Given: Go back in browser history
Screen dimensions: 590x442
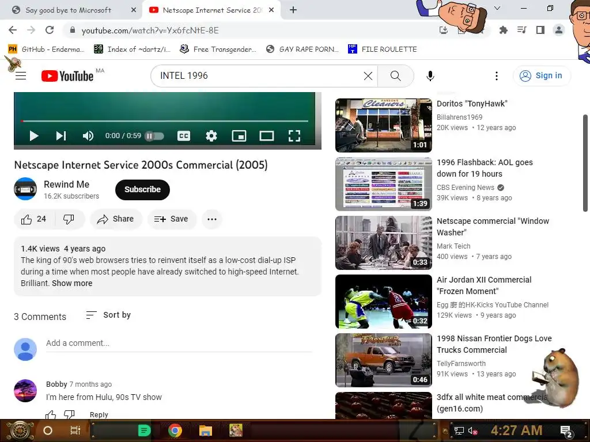Looking at the screenshot, I should click(13, 30).
